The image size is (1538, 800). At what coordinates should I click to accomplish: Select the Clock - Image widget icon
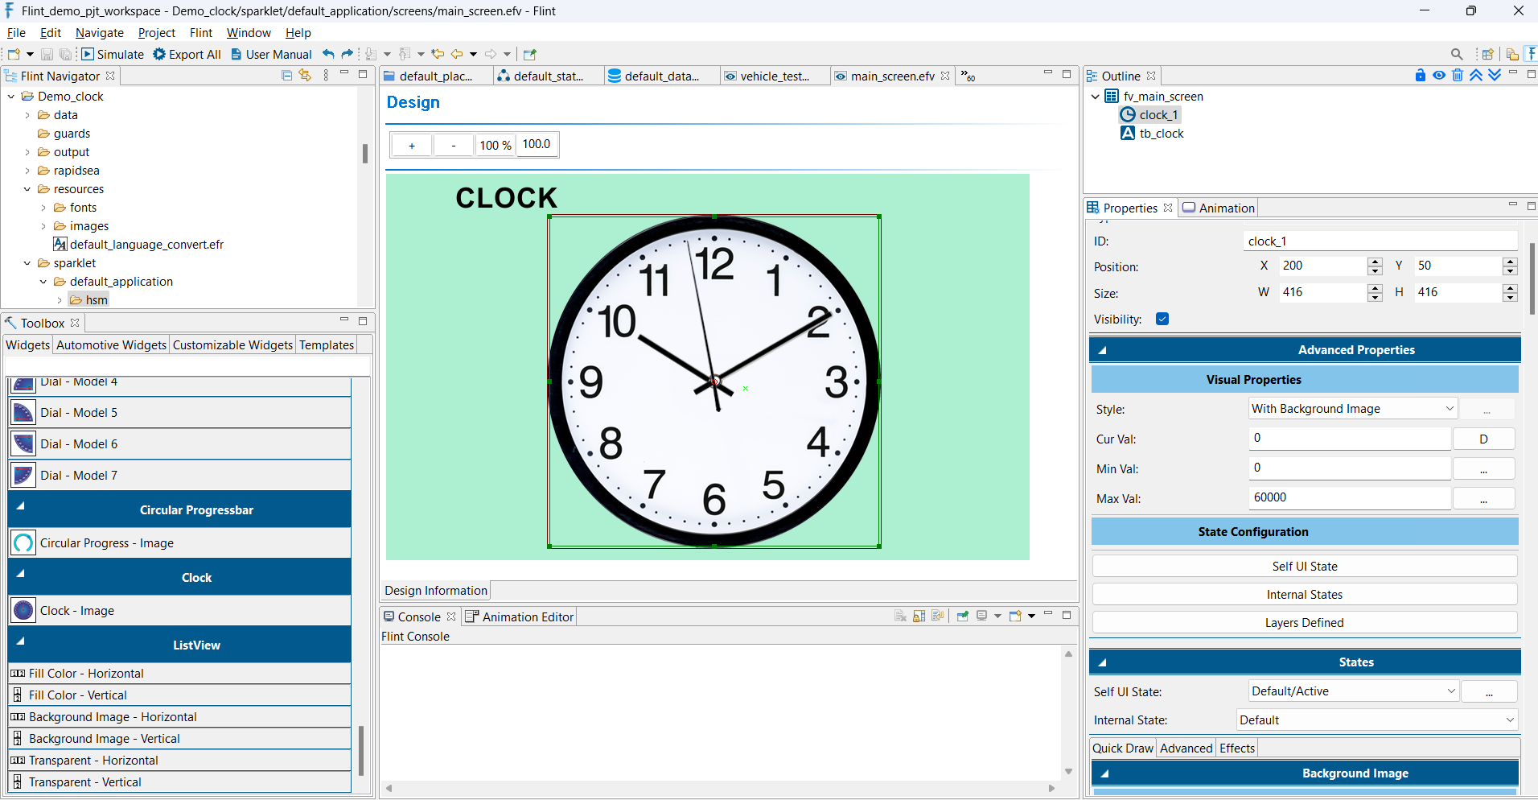click(23, 610)
